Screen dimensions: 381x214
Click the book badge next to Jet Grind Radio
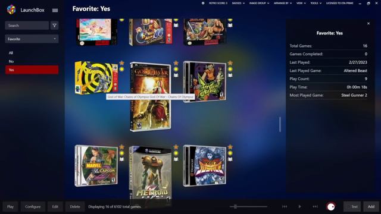pos(230,75)
